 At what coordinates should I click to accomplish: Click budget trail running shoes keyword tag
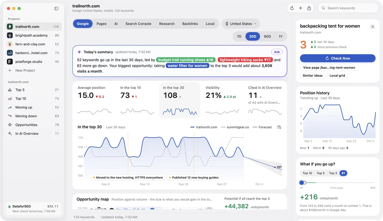pos(186,60)
